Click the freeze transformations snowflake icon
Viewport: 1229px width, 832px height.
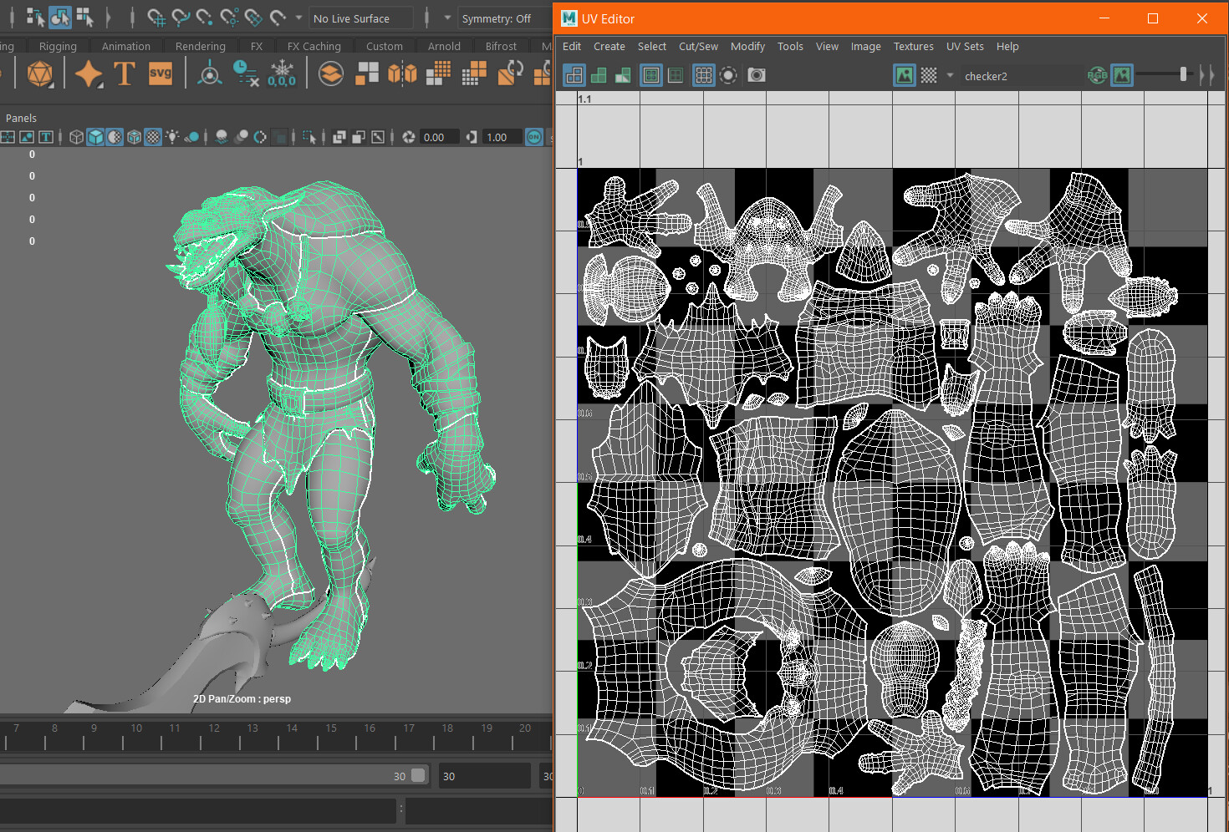282,74
